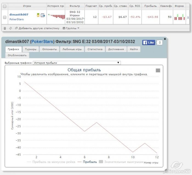This screenshot has height=175, width=192.
Task: Sort by the Игрок column header
Action: 27,6
